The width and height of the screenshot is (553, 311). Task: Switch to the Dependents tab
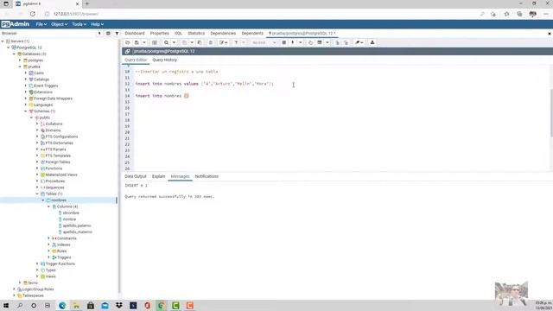click(x=252, y=33)
